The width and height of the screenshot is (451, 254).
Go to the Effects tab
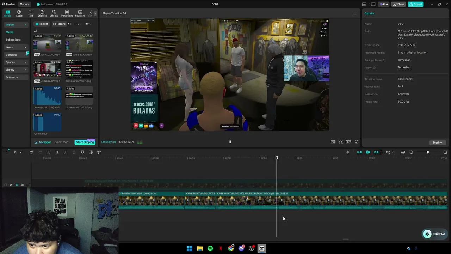coord(54,13)
